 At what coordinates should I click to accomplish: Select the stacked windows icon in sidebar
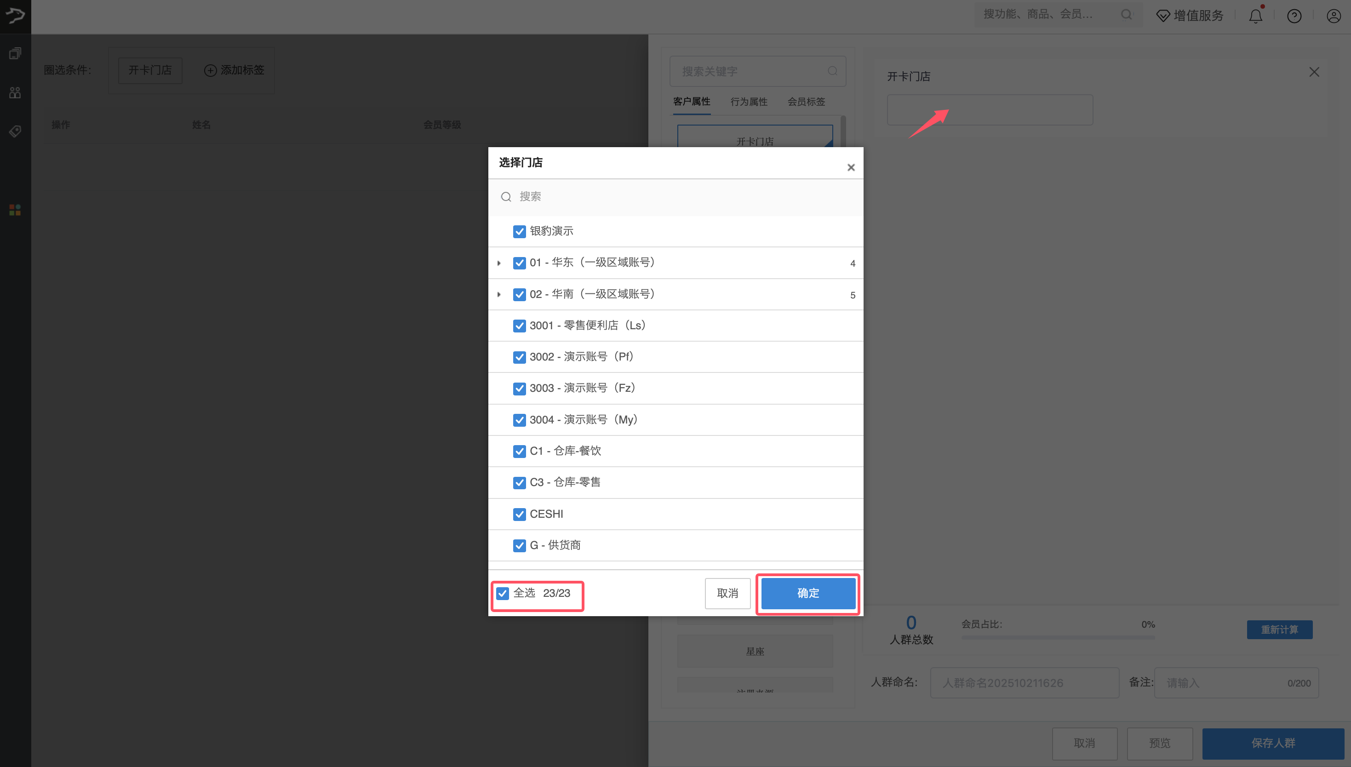click(15, 53)
